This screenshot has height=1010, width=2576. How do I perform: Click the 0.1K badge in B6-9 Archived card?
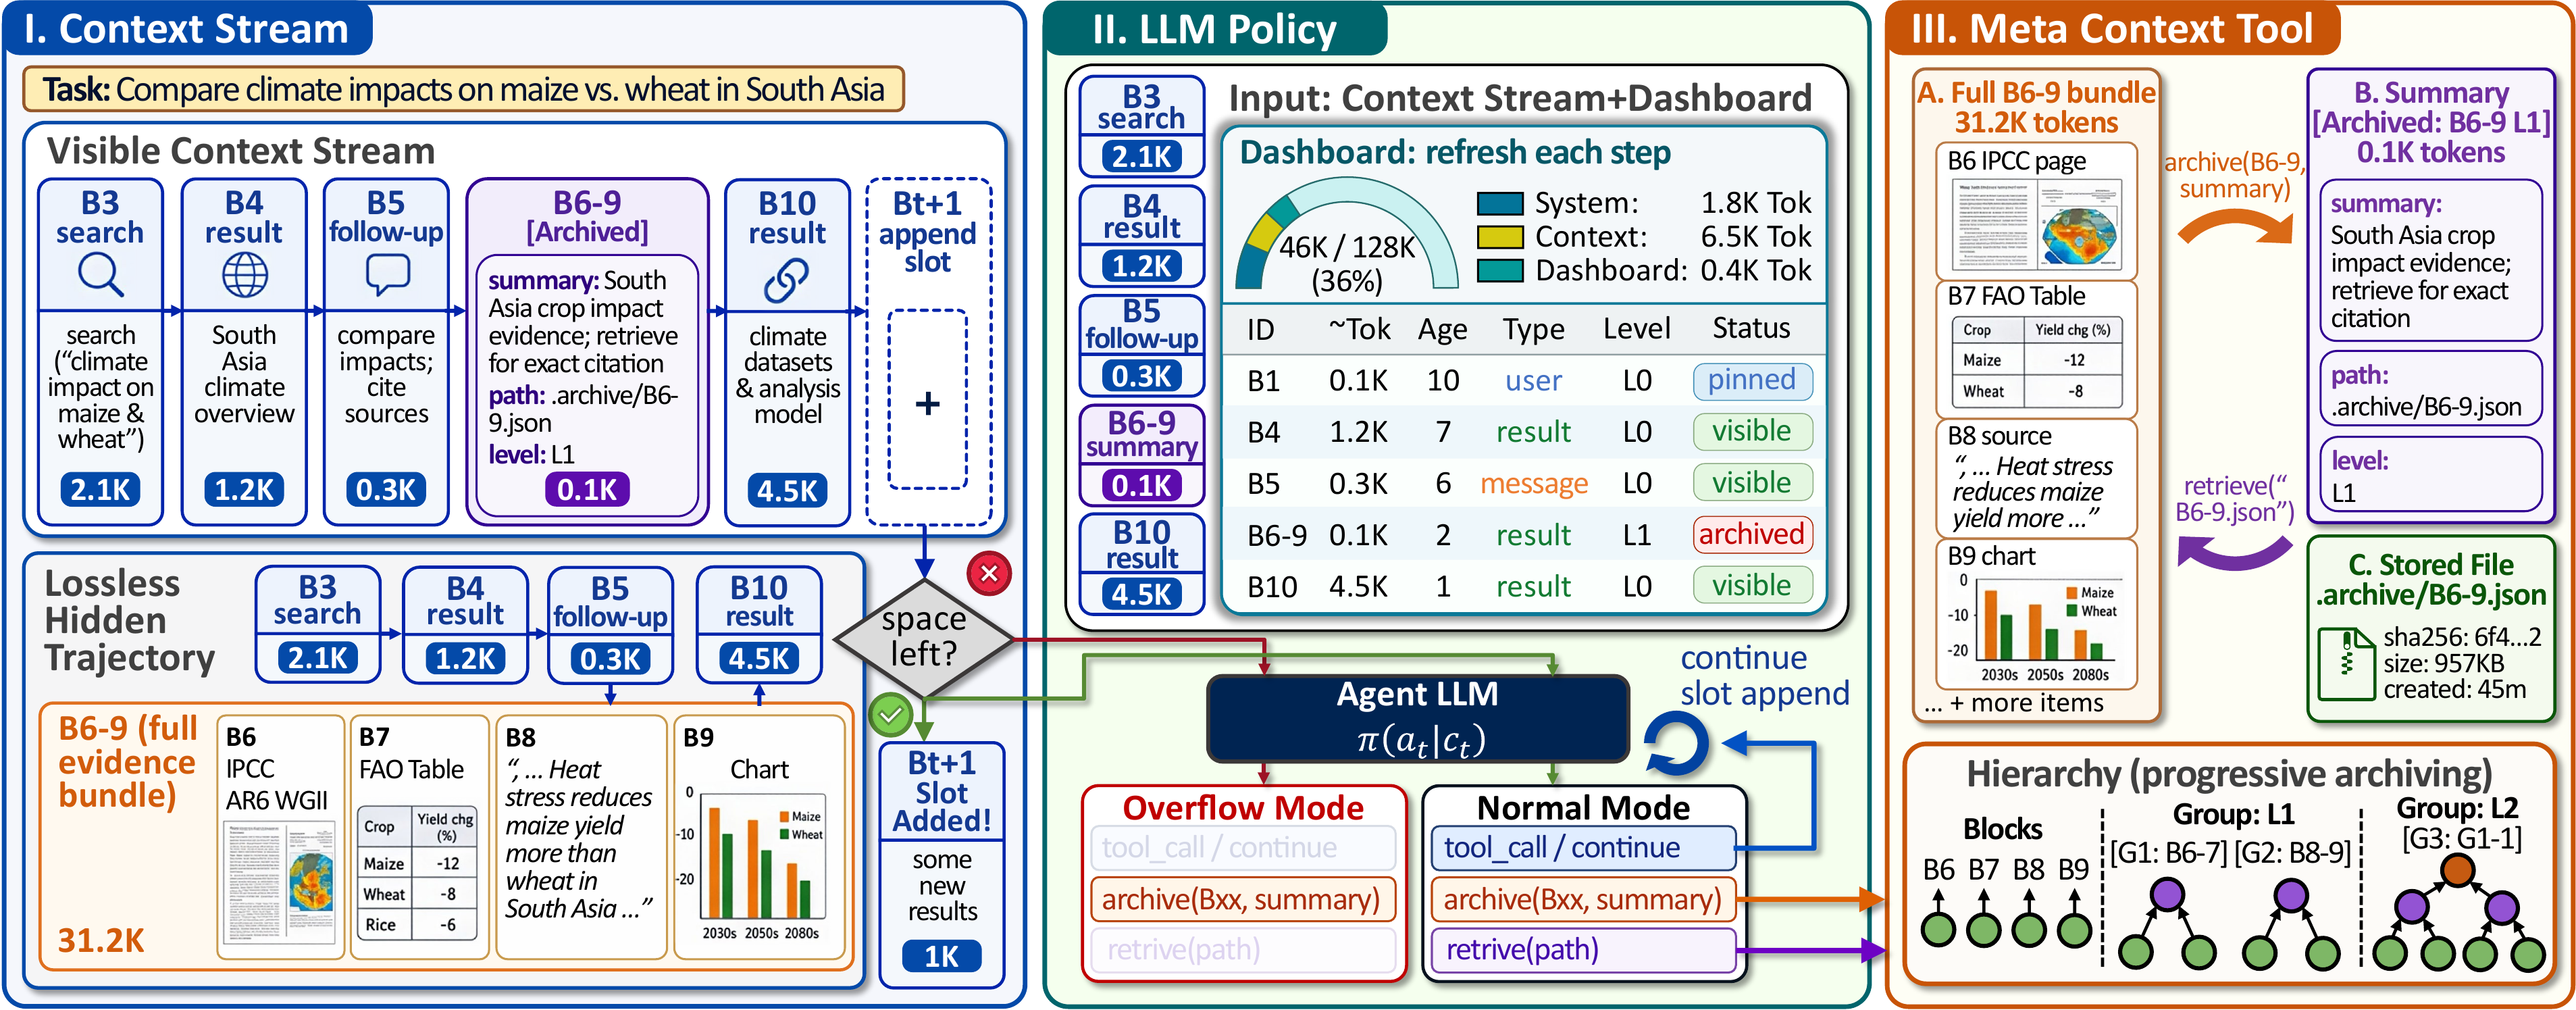tap(587, 489)
